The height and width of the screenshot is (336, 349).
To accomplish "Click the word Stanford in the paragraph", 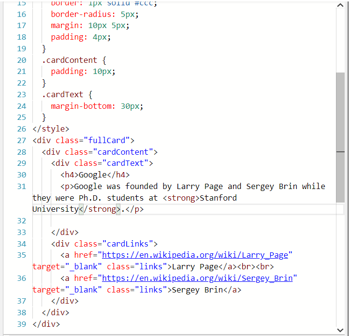I will pyautogui.click(x=218, y=198).
